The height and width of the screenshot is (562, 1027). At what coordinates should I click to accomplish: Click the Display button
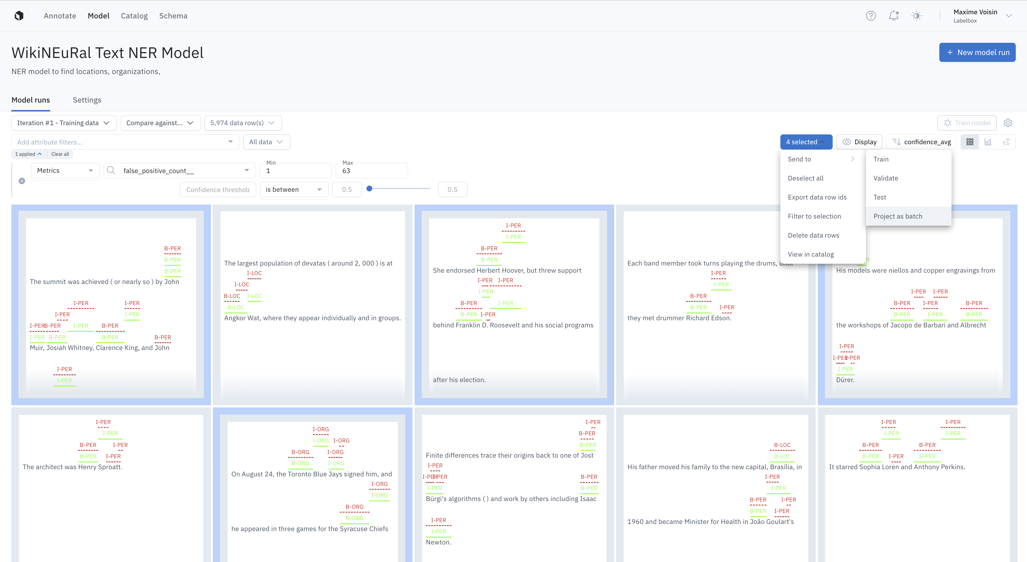pyautogui.click(x=859, y=142)
